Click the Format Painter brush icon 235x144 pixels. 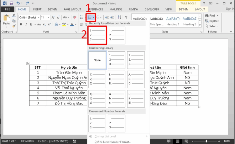coord(14,25)
